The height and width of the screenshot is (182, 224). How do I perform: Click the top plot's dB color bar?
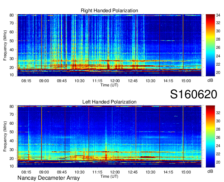point(210,45)
